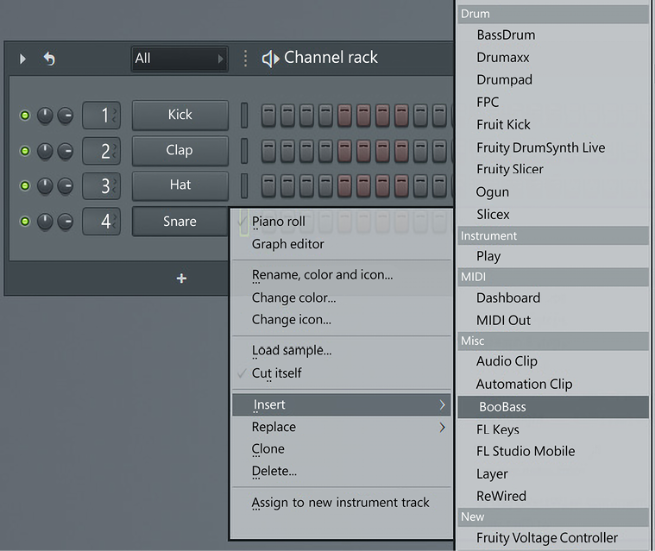The image size is (655, 551).
Task: Click the undo arrow icon in Channel rack
Action: pos(49,59)
